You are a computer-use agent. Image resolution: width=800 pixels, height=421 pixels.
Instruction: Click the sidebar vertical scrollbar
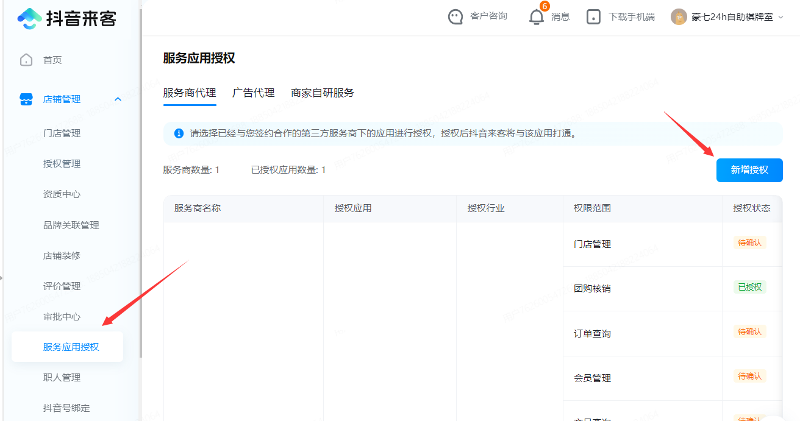pyautogui.click(x=141, y=183)
